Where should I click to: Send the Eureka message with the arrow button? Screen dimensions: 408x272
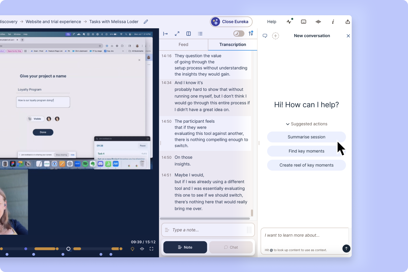(x=346, y=248)
